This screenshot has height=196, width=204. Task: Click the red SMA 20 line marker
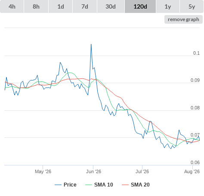pyautogui.click(x=125, y=185)
